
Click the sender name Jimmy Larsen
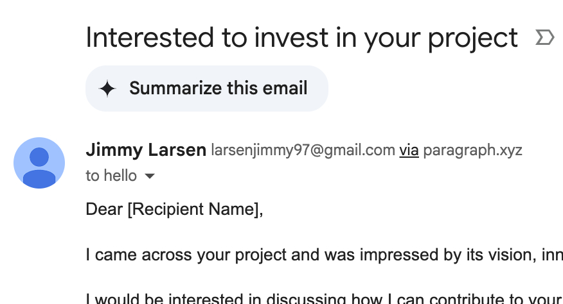[x=146, y=150]
